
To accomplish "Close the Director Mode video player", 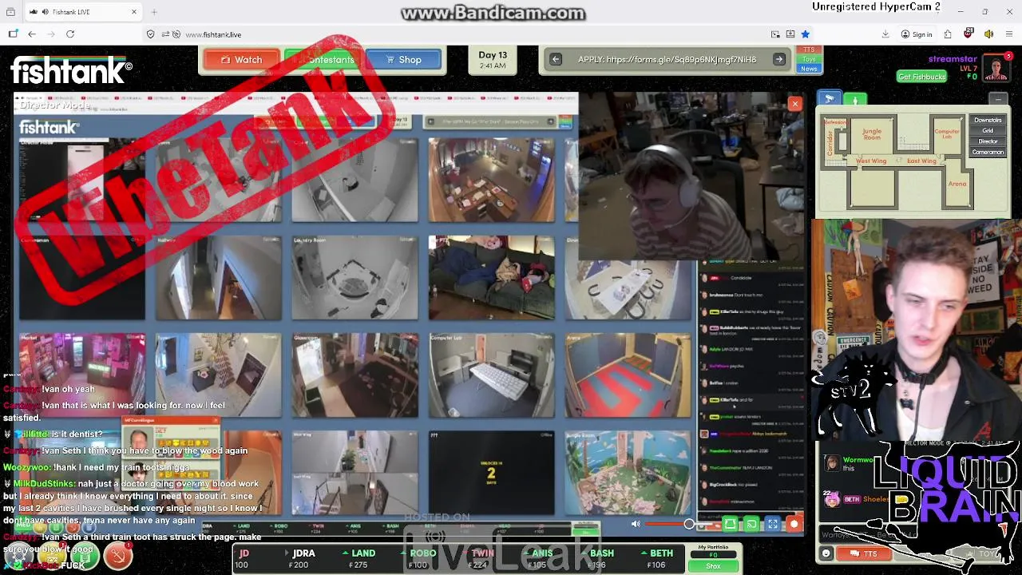I will coord(794,104).
